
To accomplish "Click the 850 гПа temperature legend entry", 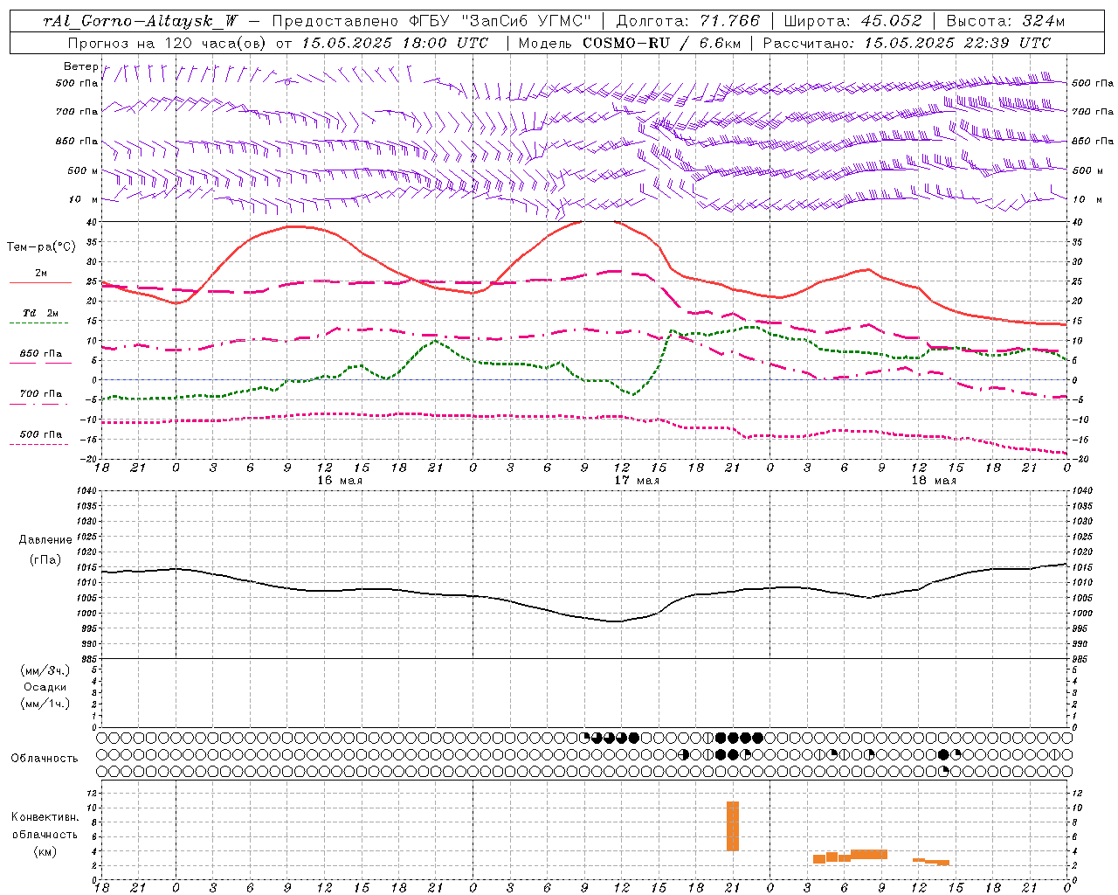I will pos(41,354).
